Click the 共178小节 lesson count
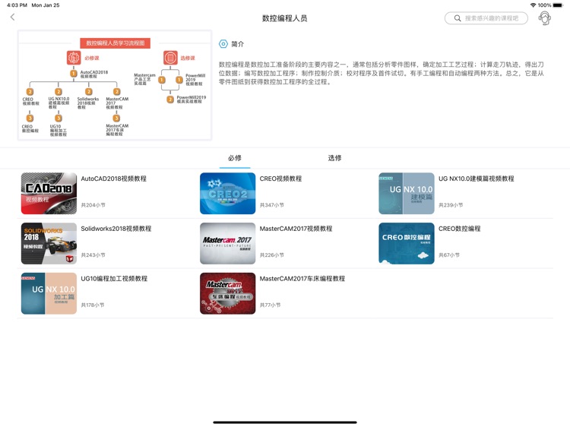The width and height of the screenshot is (570, 427). tap(92, 305)
